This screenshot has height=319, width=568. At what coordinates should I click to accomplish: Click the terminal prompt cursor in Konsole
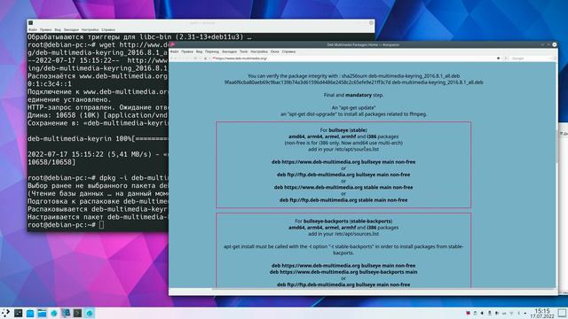[102, 224]
